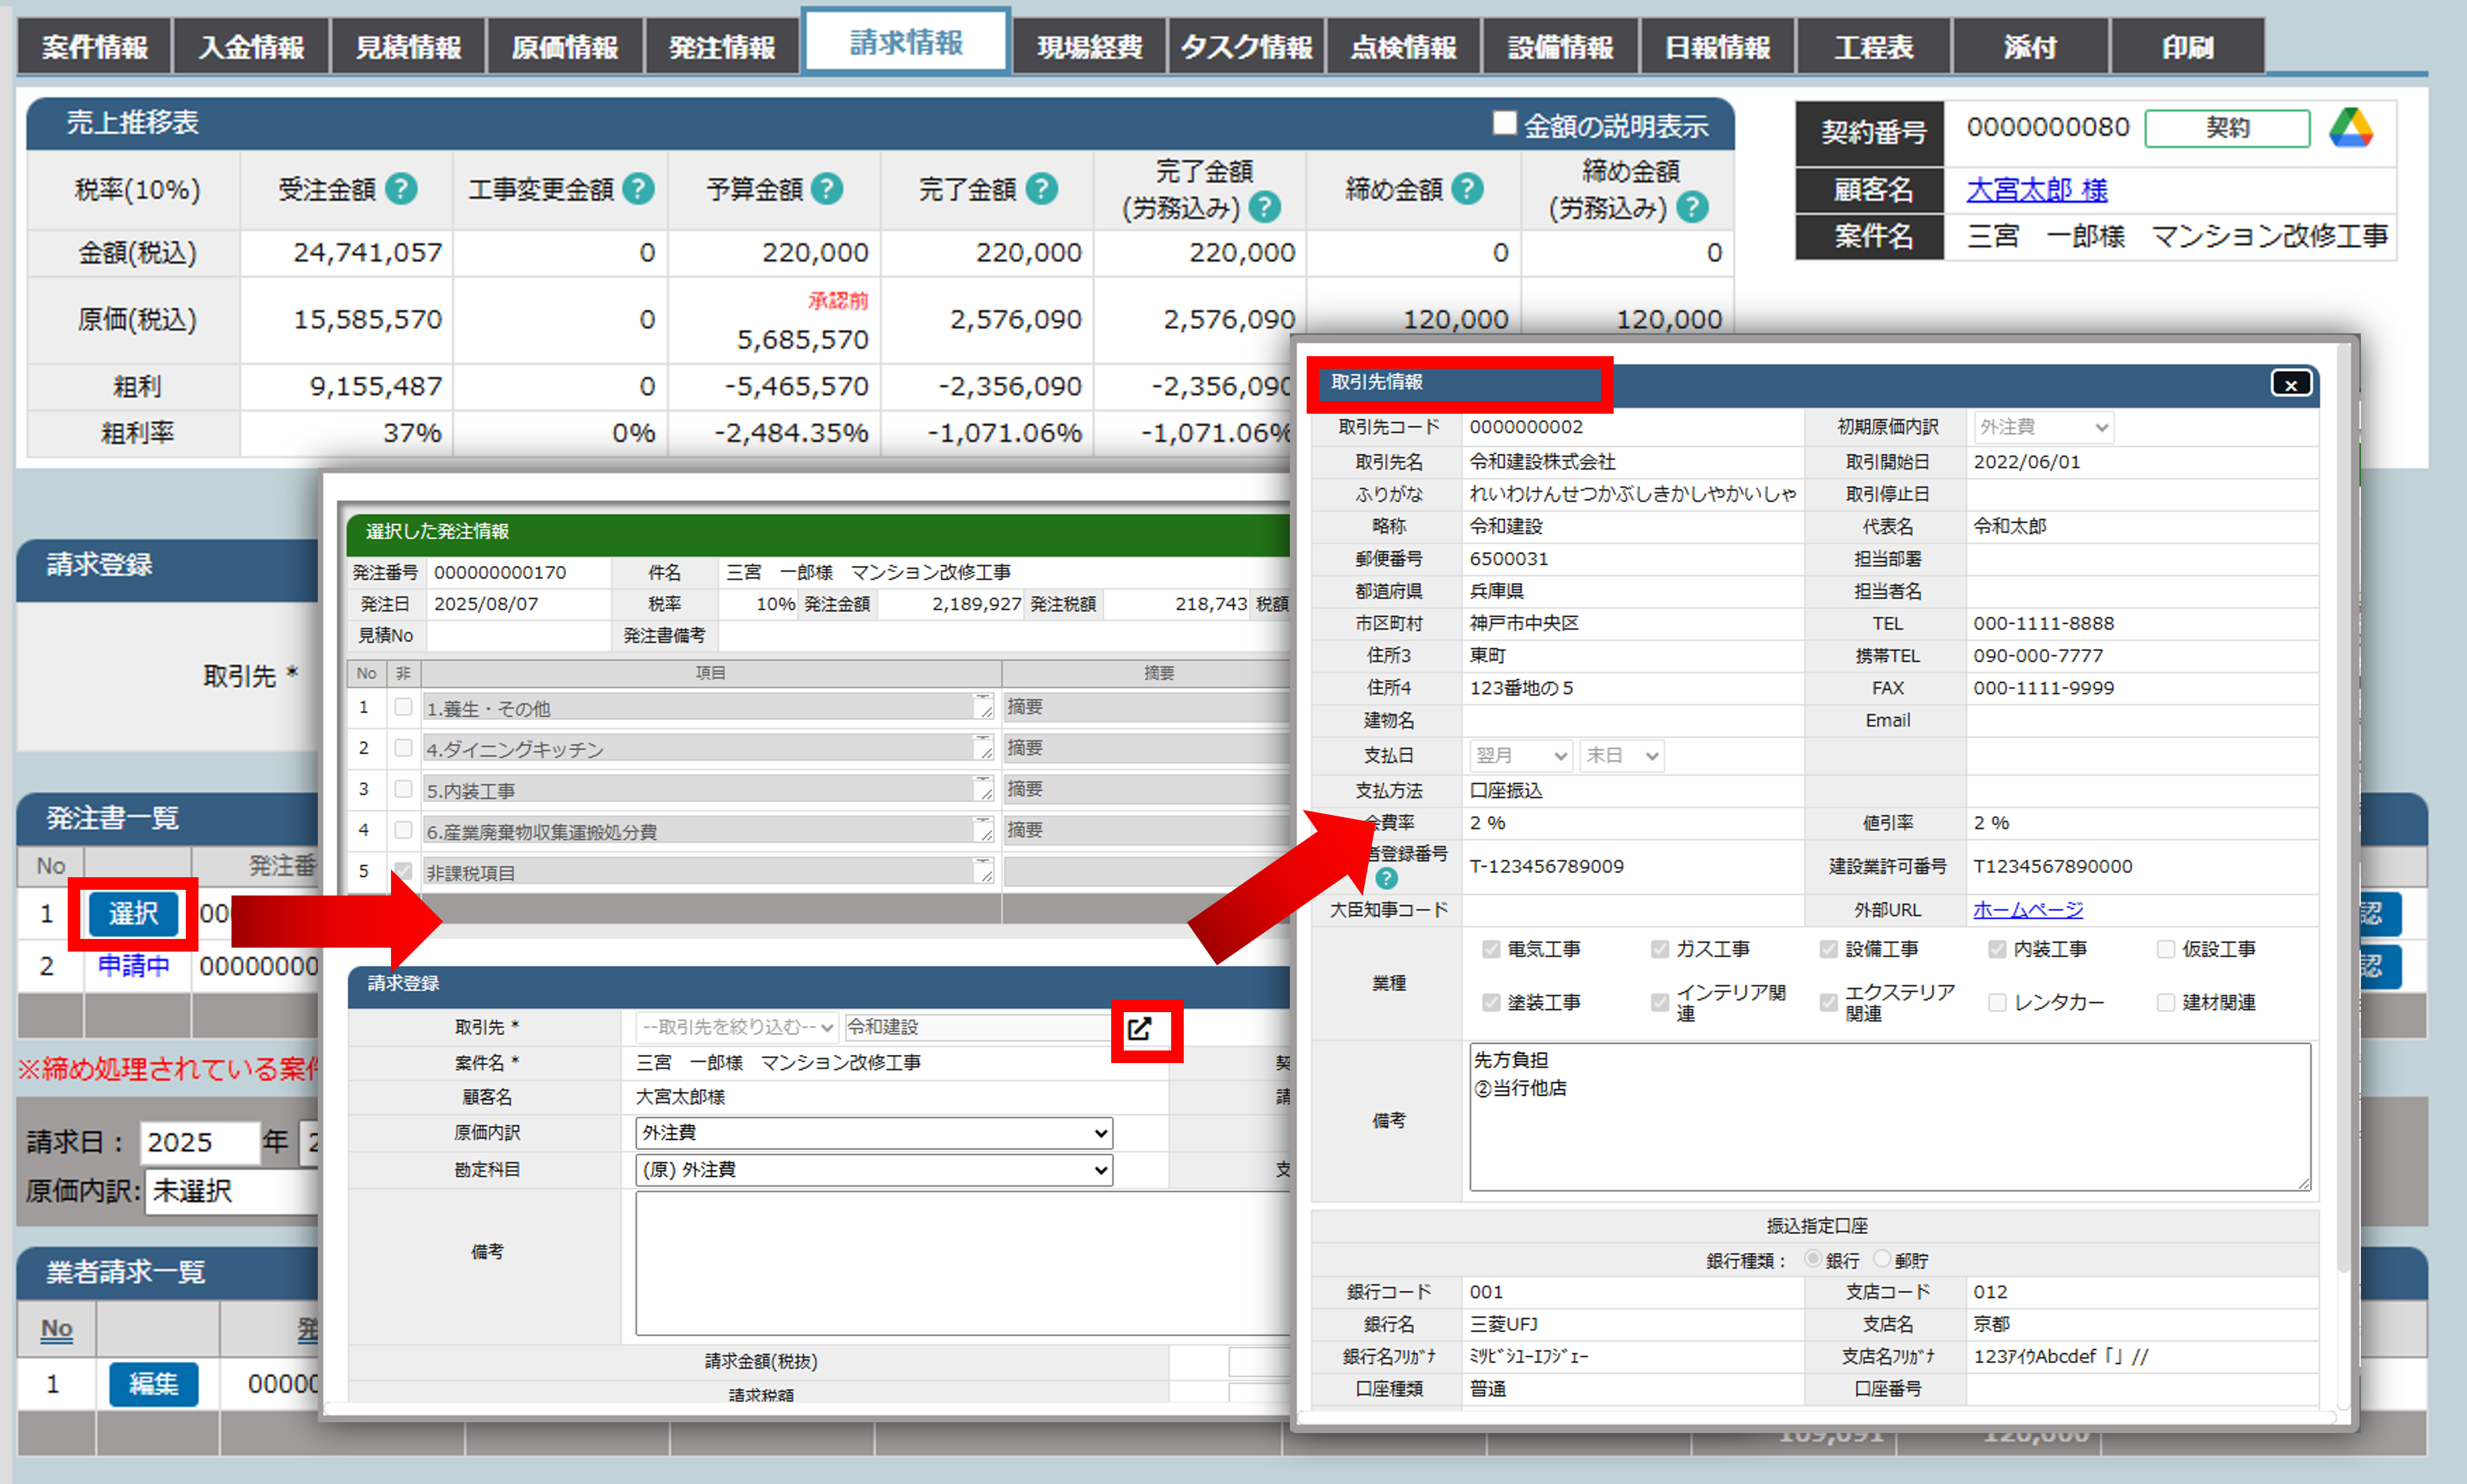Click the 大宮太郎 様 customer link

(x=2036, y=189)
